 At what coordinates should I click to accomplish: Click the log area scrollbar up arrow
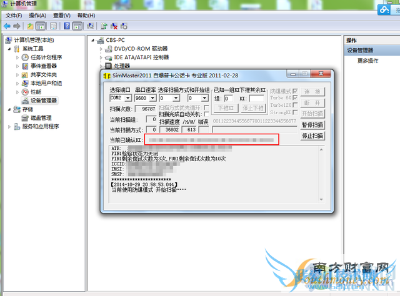point(321,150)
